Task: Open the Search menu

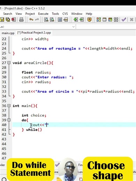Action: (x=8, y=14)
